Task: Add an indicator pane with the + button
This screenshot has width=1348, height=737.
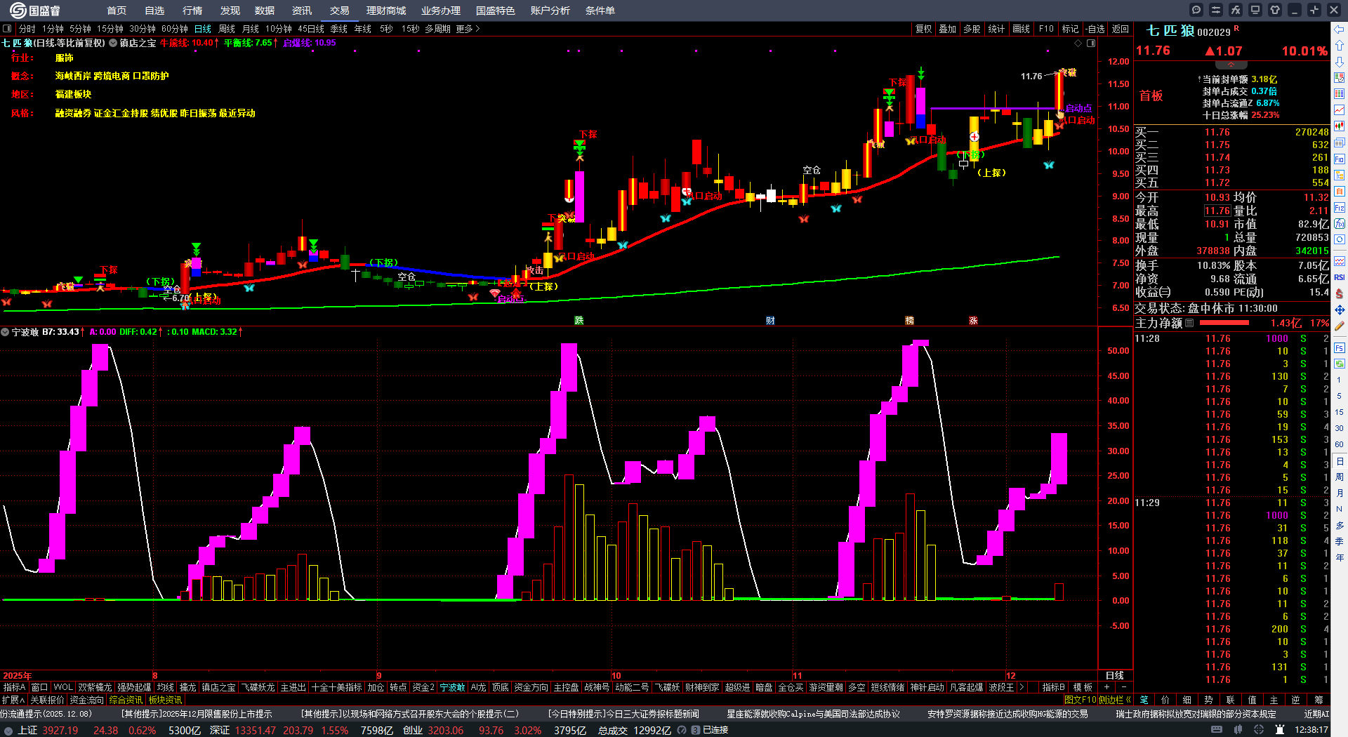Action: coord(1107,687)
